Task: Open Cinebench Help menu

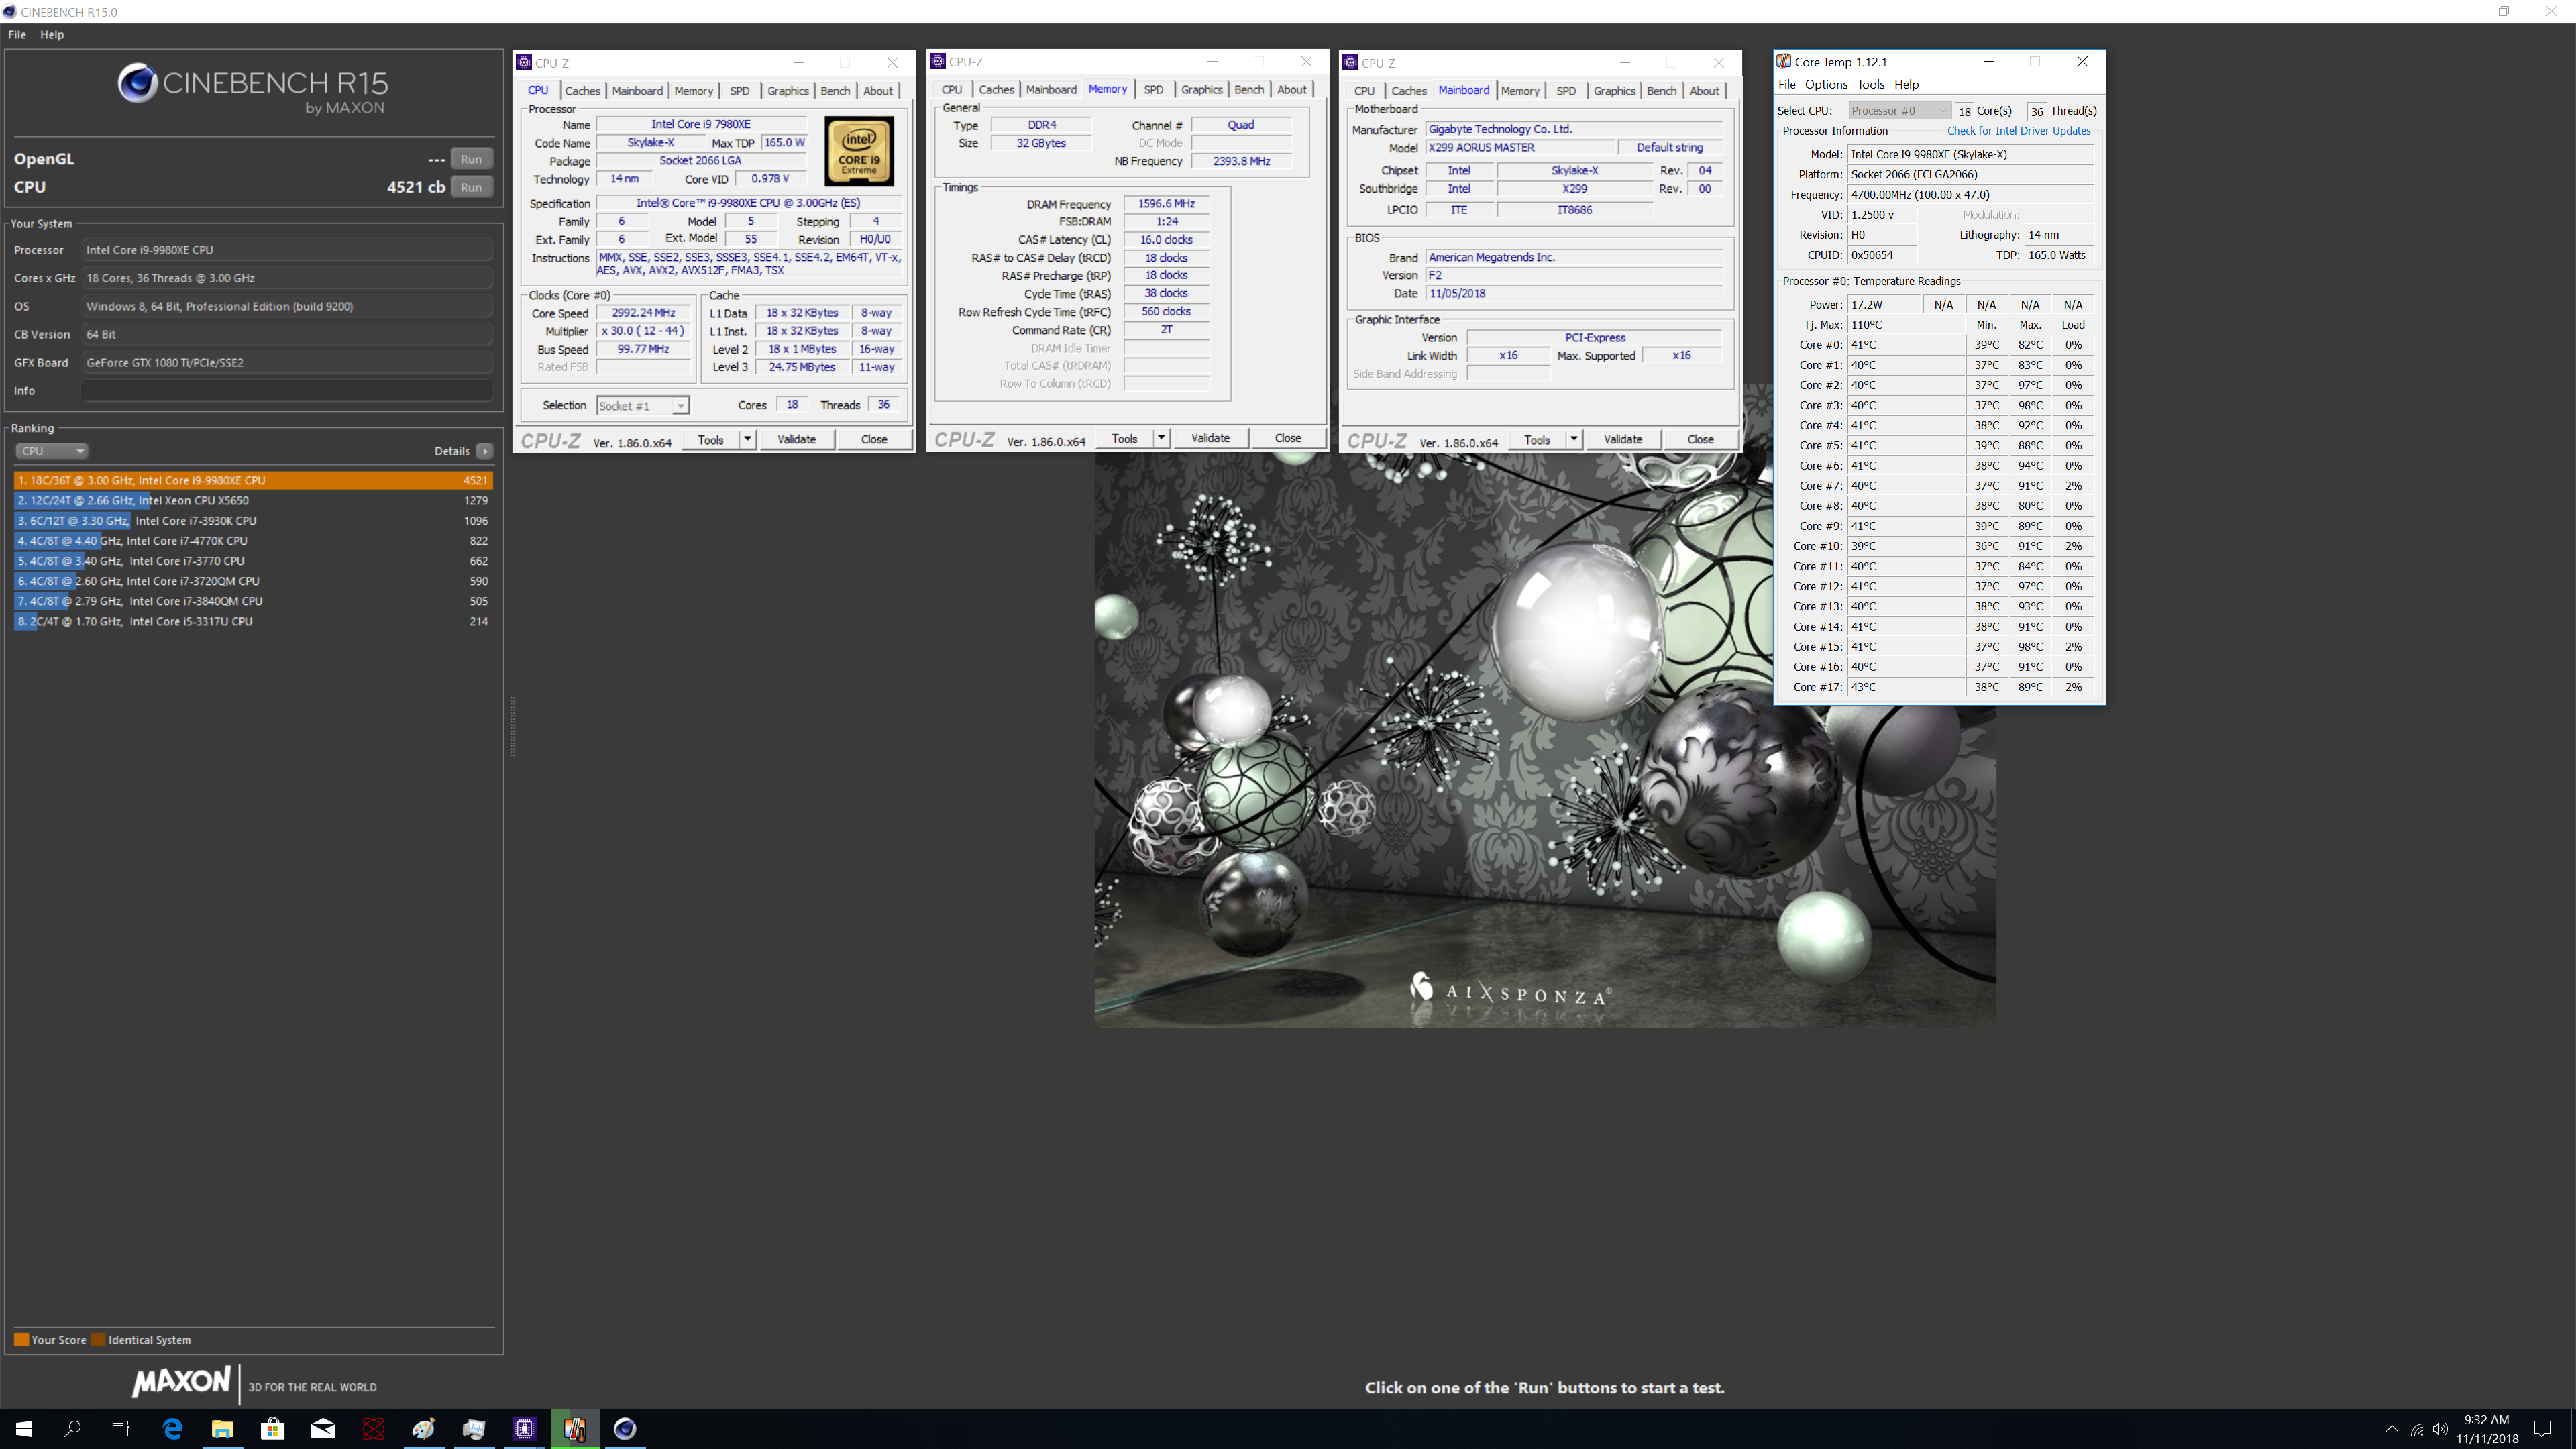Action: coord(52,34)
